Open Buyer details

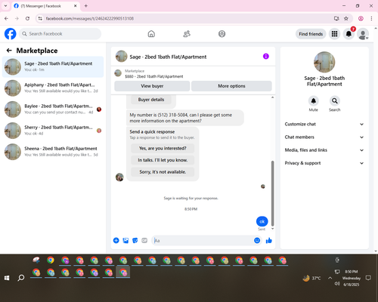coord(151,100)
